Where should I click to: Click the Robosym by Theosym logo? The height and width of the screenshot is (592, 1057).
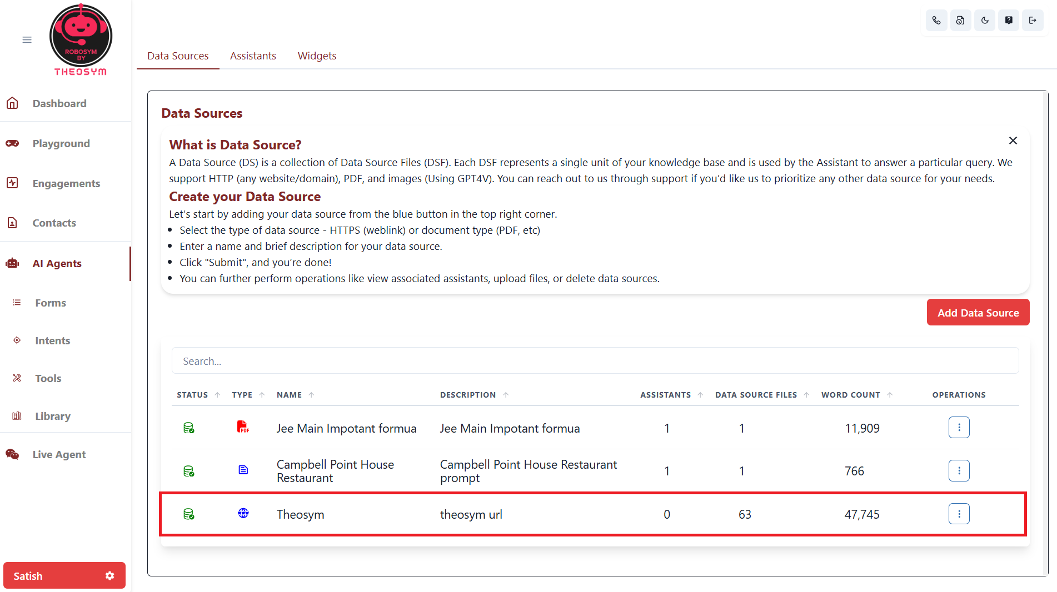pos(81,40)
